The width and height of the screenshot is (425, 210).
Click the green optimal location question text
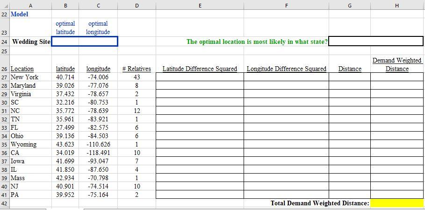(x=257, y=42)
